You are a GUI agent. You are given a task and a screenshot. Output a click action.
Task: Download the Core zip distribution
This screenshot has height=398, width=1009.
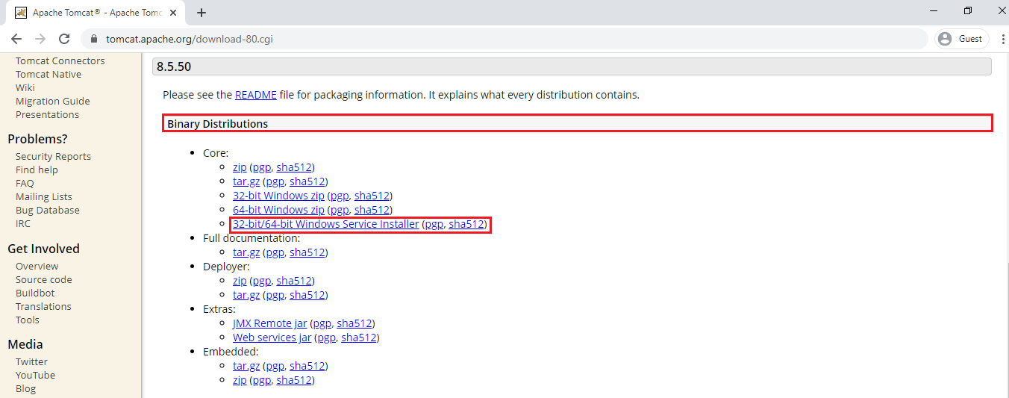(240, 167)
